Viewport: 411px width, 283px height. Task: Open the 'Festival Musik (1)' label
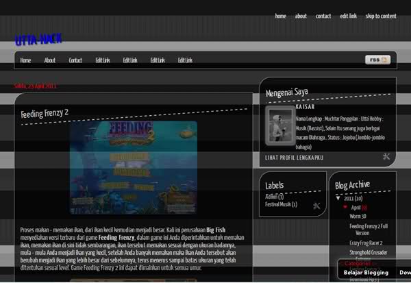tap(281, 204)
